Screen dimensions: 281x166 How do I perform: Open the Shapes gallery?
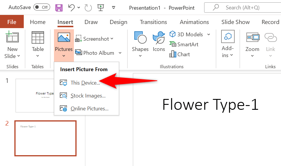point(140,45)
